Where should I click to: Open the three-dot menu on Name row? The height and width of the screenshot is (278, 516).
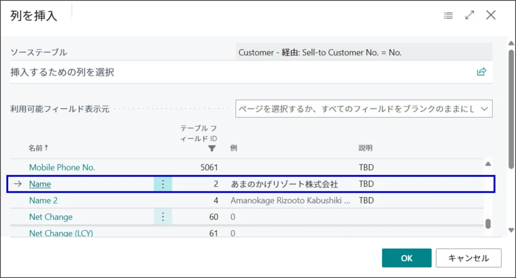[163, 184]
